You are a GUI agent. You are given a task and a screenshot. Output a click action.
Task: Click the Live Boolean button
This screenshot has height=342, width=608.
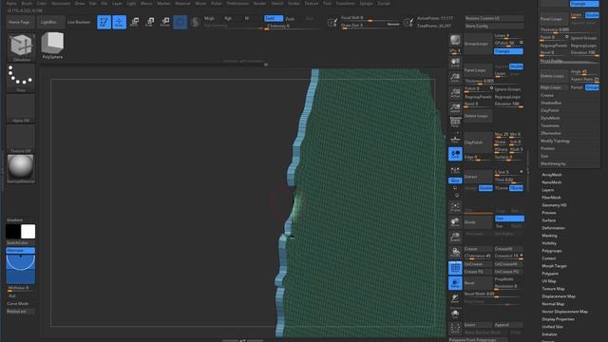(79, 22)
